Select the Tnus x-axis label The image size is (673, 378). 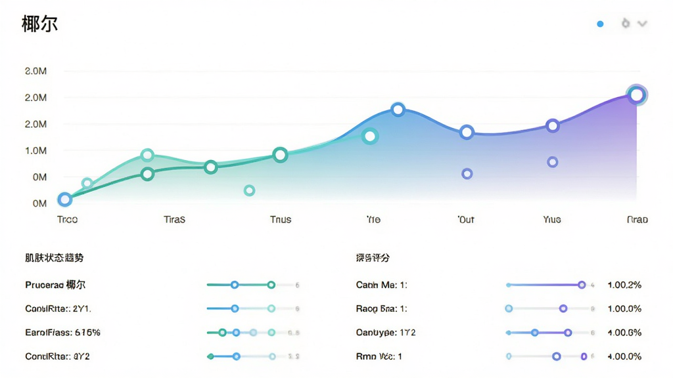(281, 219)
